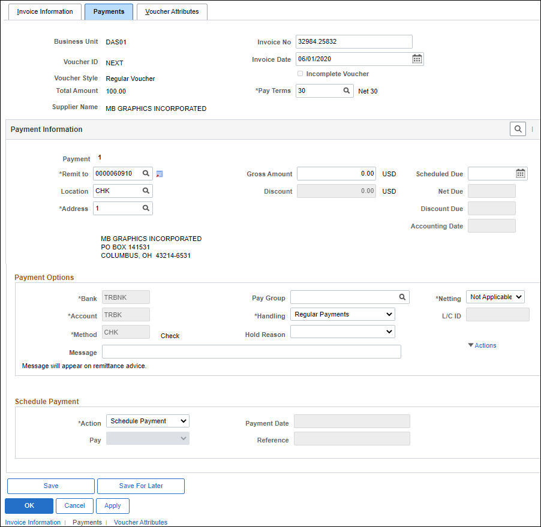Screen dimensions: 541x527
Task: Open the Netting dropdown
Action: coord(495,297)
